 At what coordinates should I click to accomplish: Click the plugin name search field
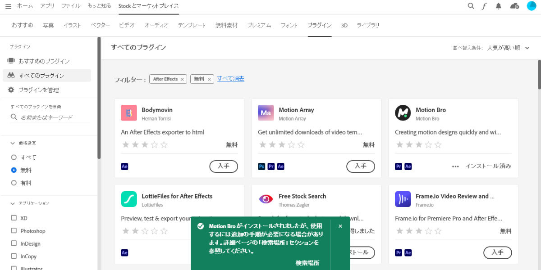(x=50, y=117)
